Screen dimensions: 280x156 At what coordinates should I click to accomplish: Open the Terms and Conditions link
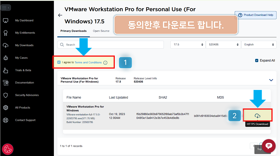click(x=88, y=62)
